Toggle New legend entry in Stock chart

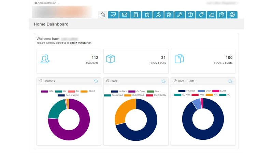click(153, 91)
